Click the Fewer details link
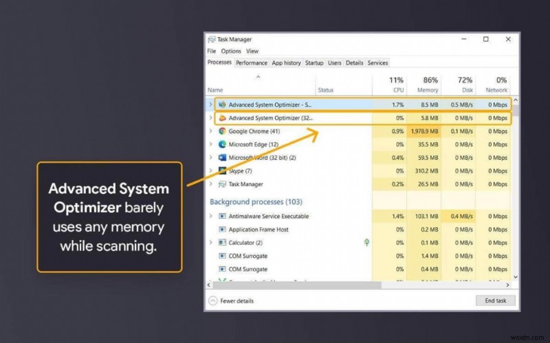 [236, 301]
